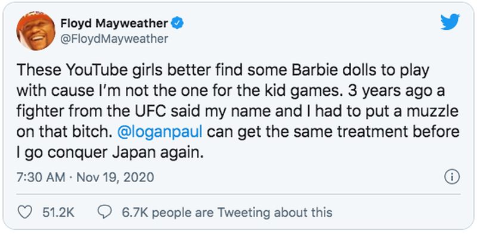Click the blue verified badge
Image resolution: width=477 pixels, height=234 pixels.
176,23
